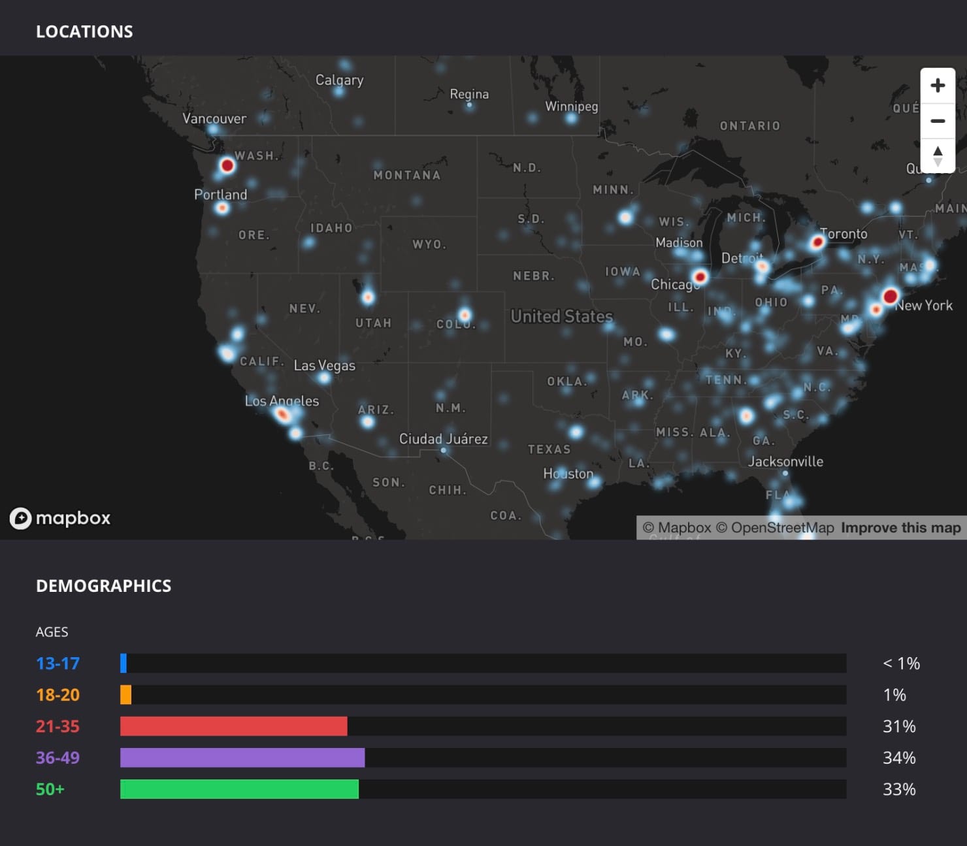This screenshot has height=846, width=967.
Task: Click the Houston city label on map
Action: (568, 474)
